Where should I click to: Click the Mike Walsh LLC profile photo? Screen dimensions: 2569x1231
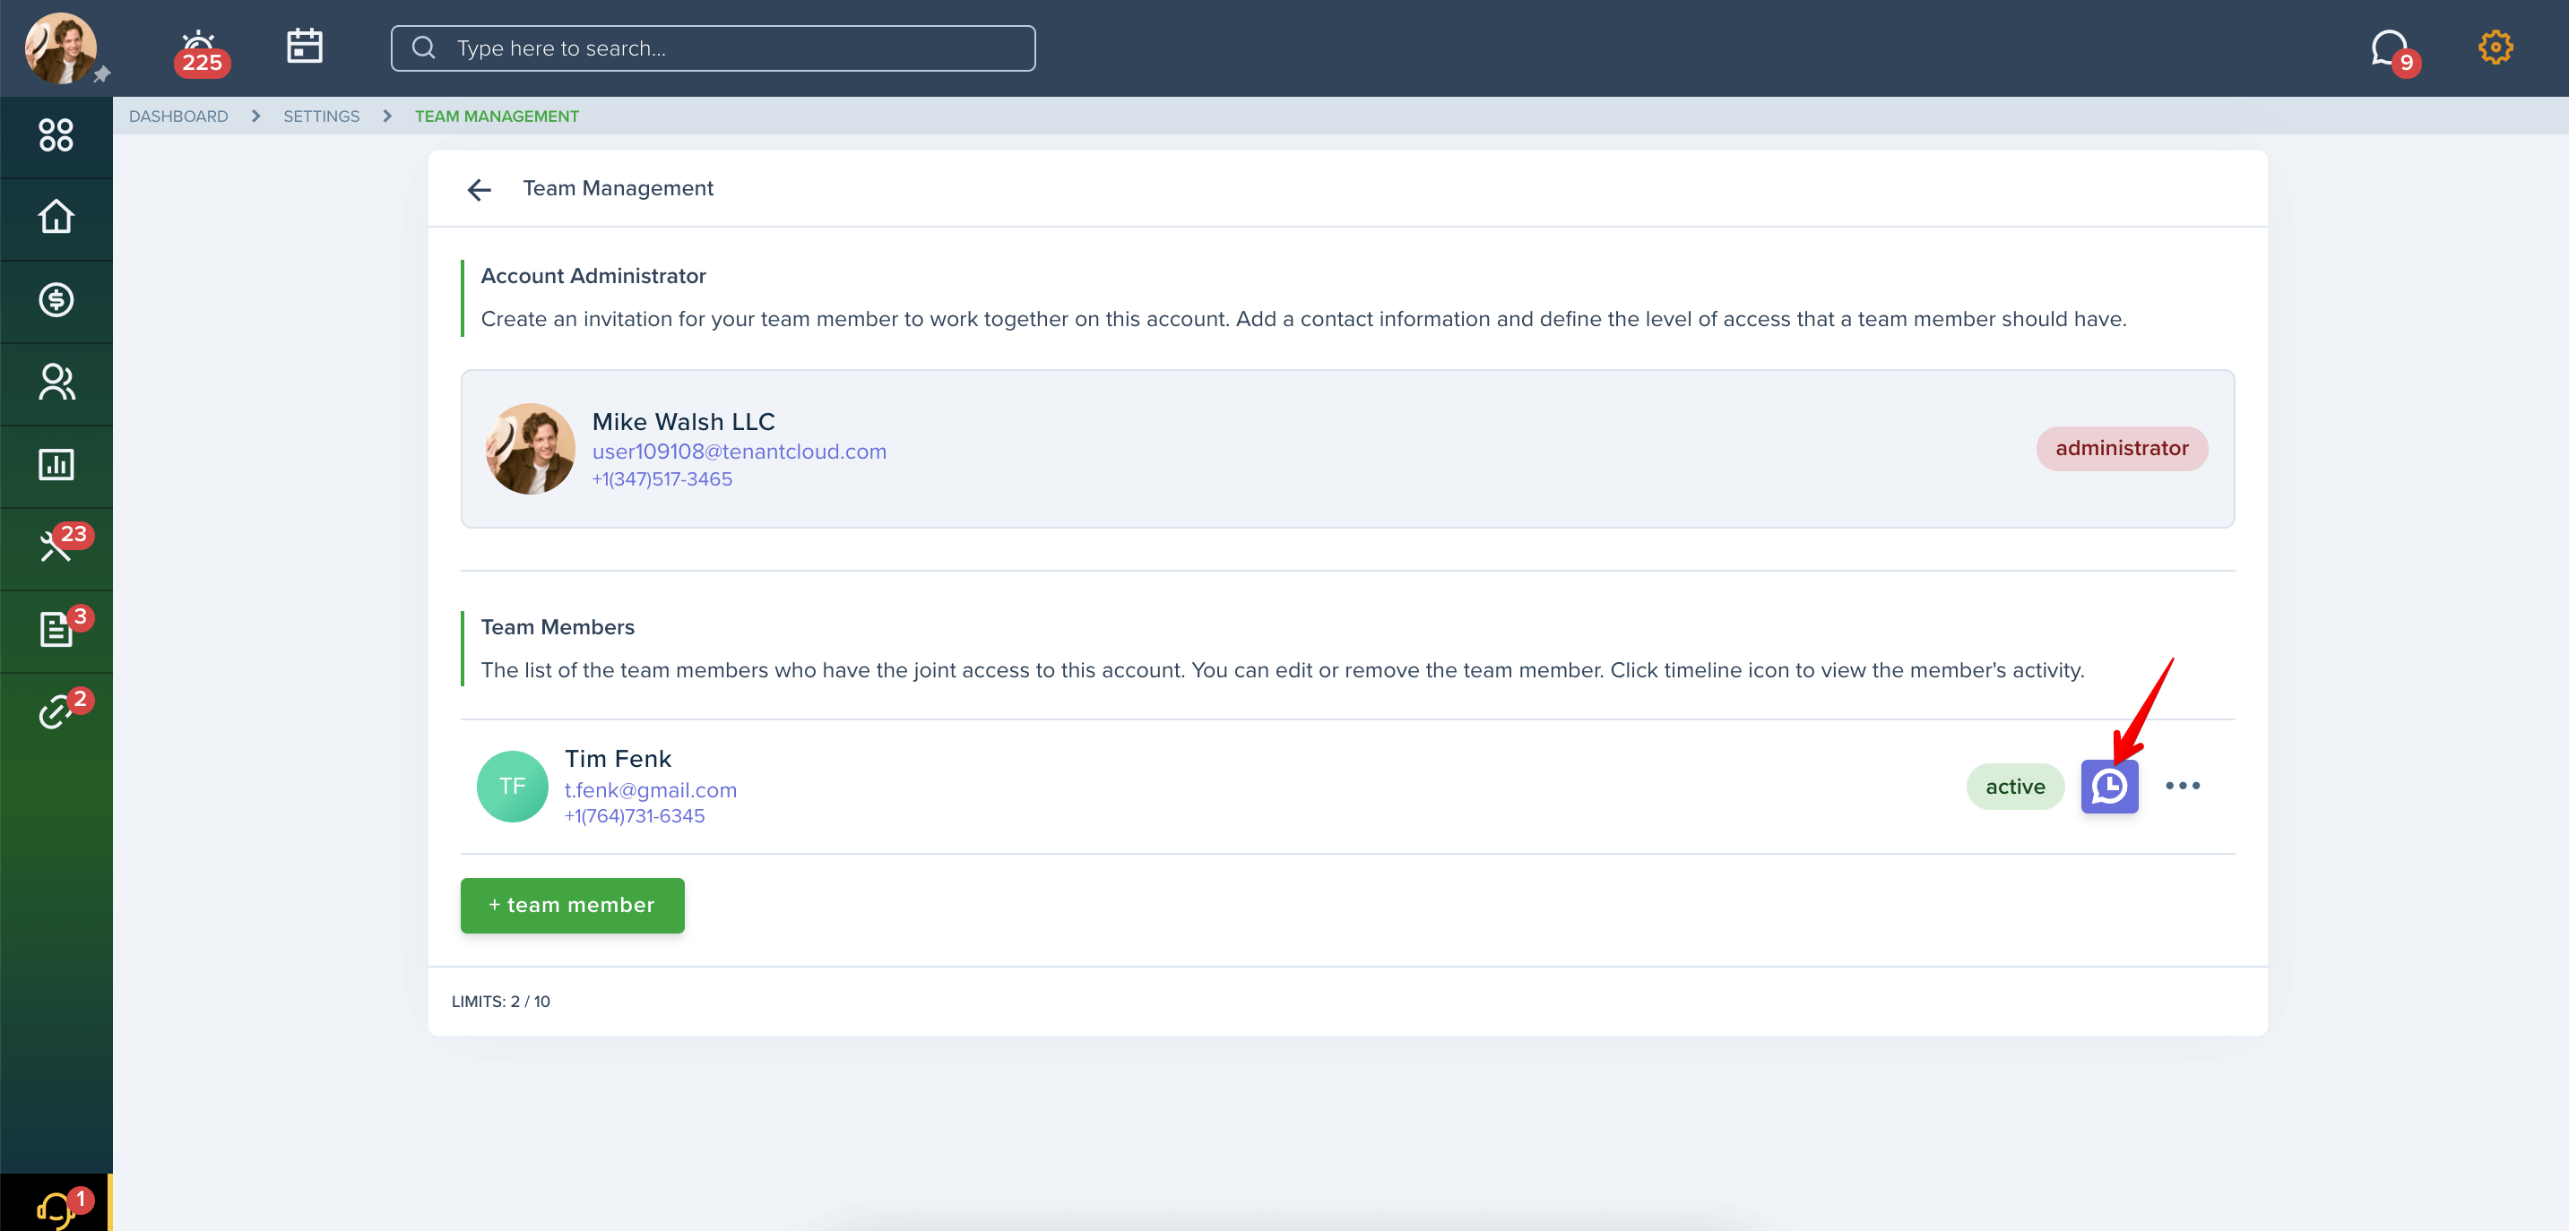tap(530, 449)
